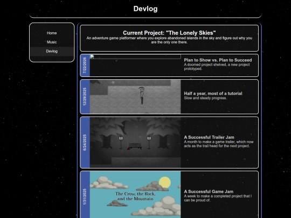Image resolution: width=291 pixels, height=218 pixels.
Task: Click the park bench forest thumbnail
Action: [135, 142]
